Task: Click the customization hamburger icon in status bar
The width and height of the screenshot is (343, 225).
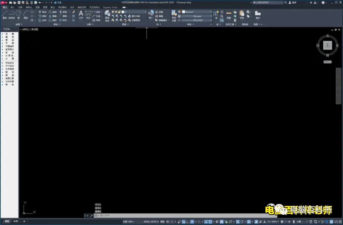Action: click(x=340, y=221)
